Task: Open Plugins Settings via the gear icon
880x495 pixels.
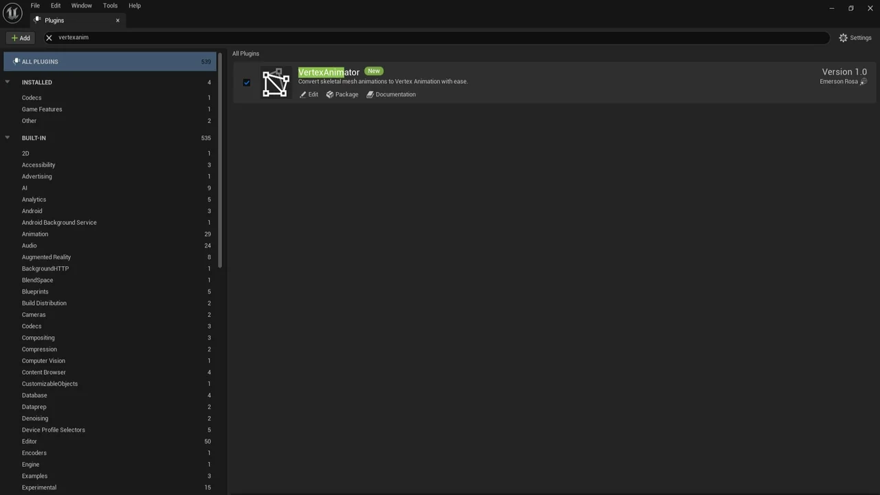Action: 844,38
